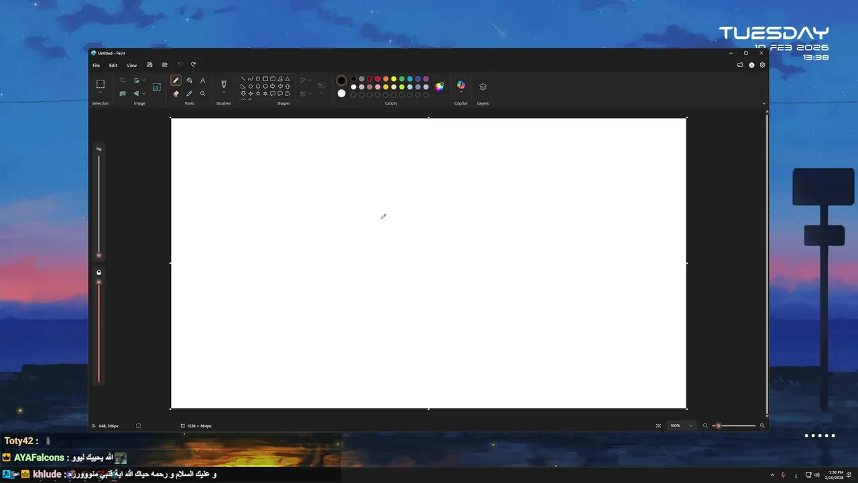Viewport: 858px width, 483px height.
Task: Open the File menu
Action: tap(96, 65)
